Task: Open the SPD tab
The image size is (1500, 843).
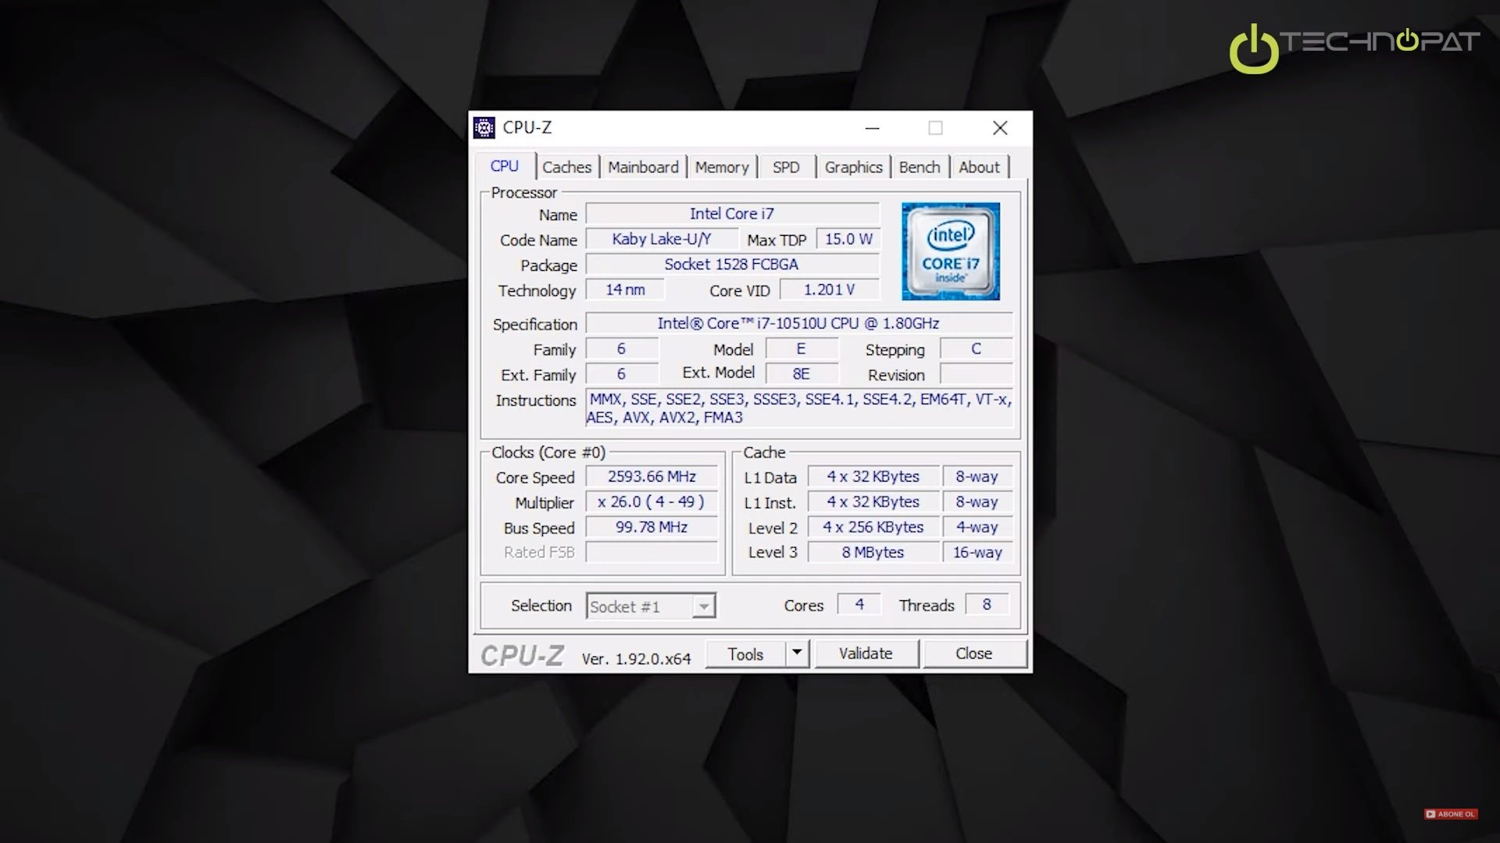Action: (785, 167)
